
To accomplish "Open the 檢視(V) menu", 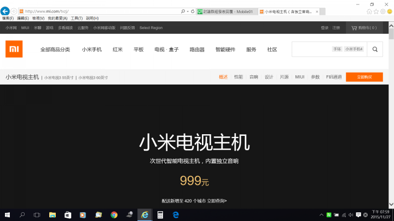I will pos(38,19).
